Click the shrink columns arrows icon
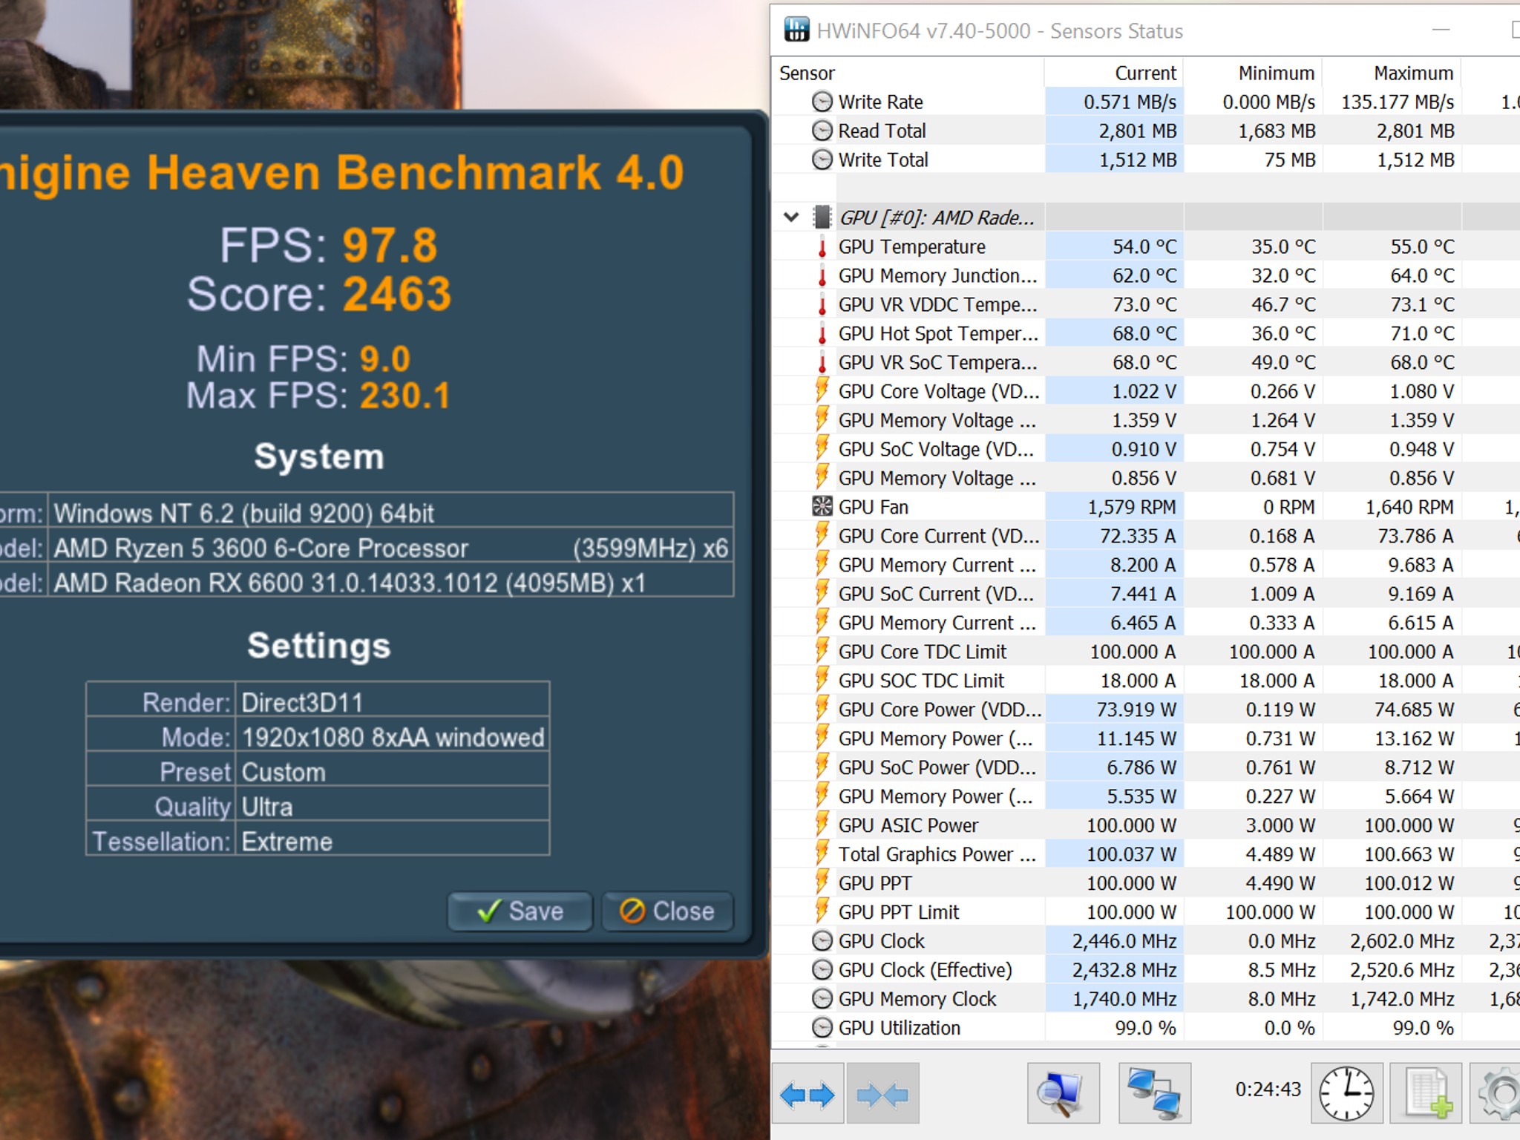 pyautogui.click(x=882, y=1094)
